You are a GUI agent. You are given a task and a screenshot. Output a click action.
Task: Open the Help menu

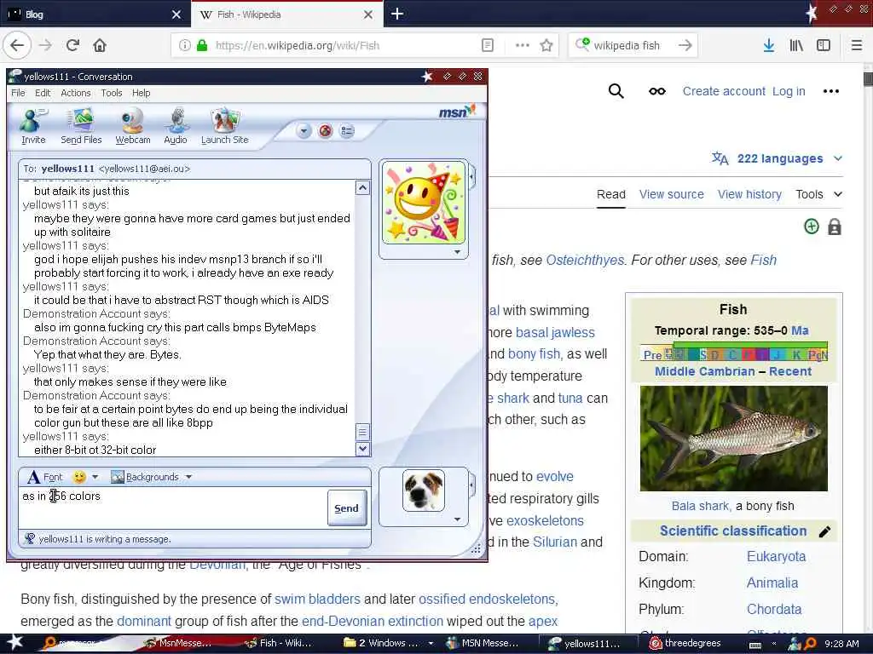pos(141,93)
